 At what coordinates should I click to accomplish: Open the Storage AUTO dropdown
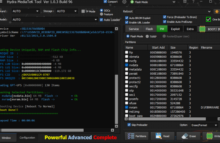pos(67,11)
